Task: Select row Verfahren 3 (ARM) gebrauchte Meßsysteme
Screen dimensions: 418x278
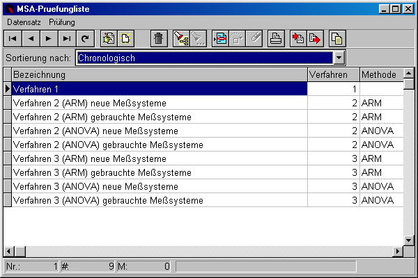Action: click(159, 172)
